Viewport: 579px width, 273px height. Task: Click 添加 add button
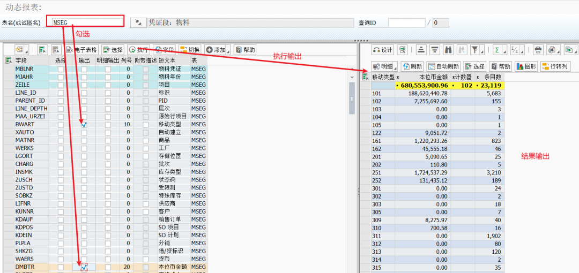(x=216, y=50)
